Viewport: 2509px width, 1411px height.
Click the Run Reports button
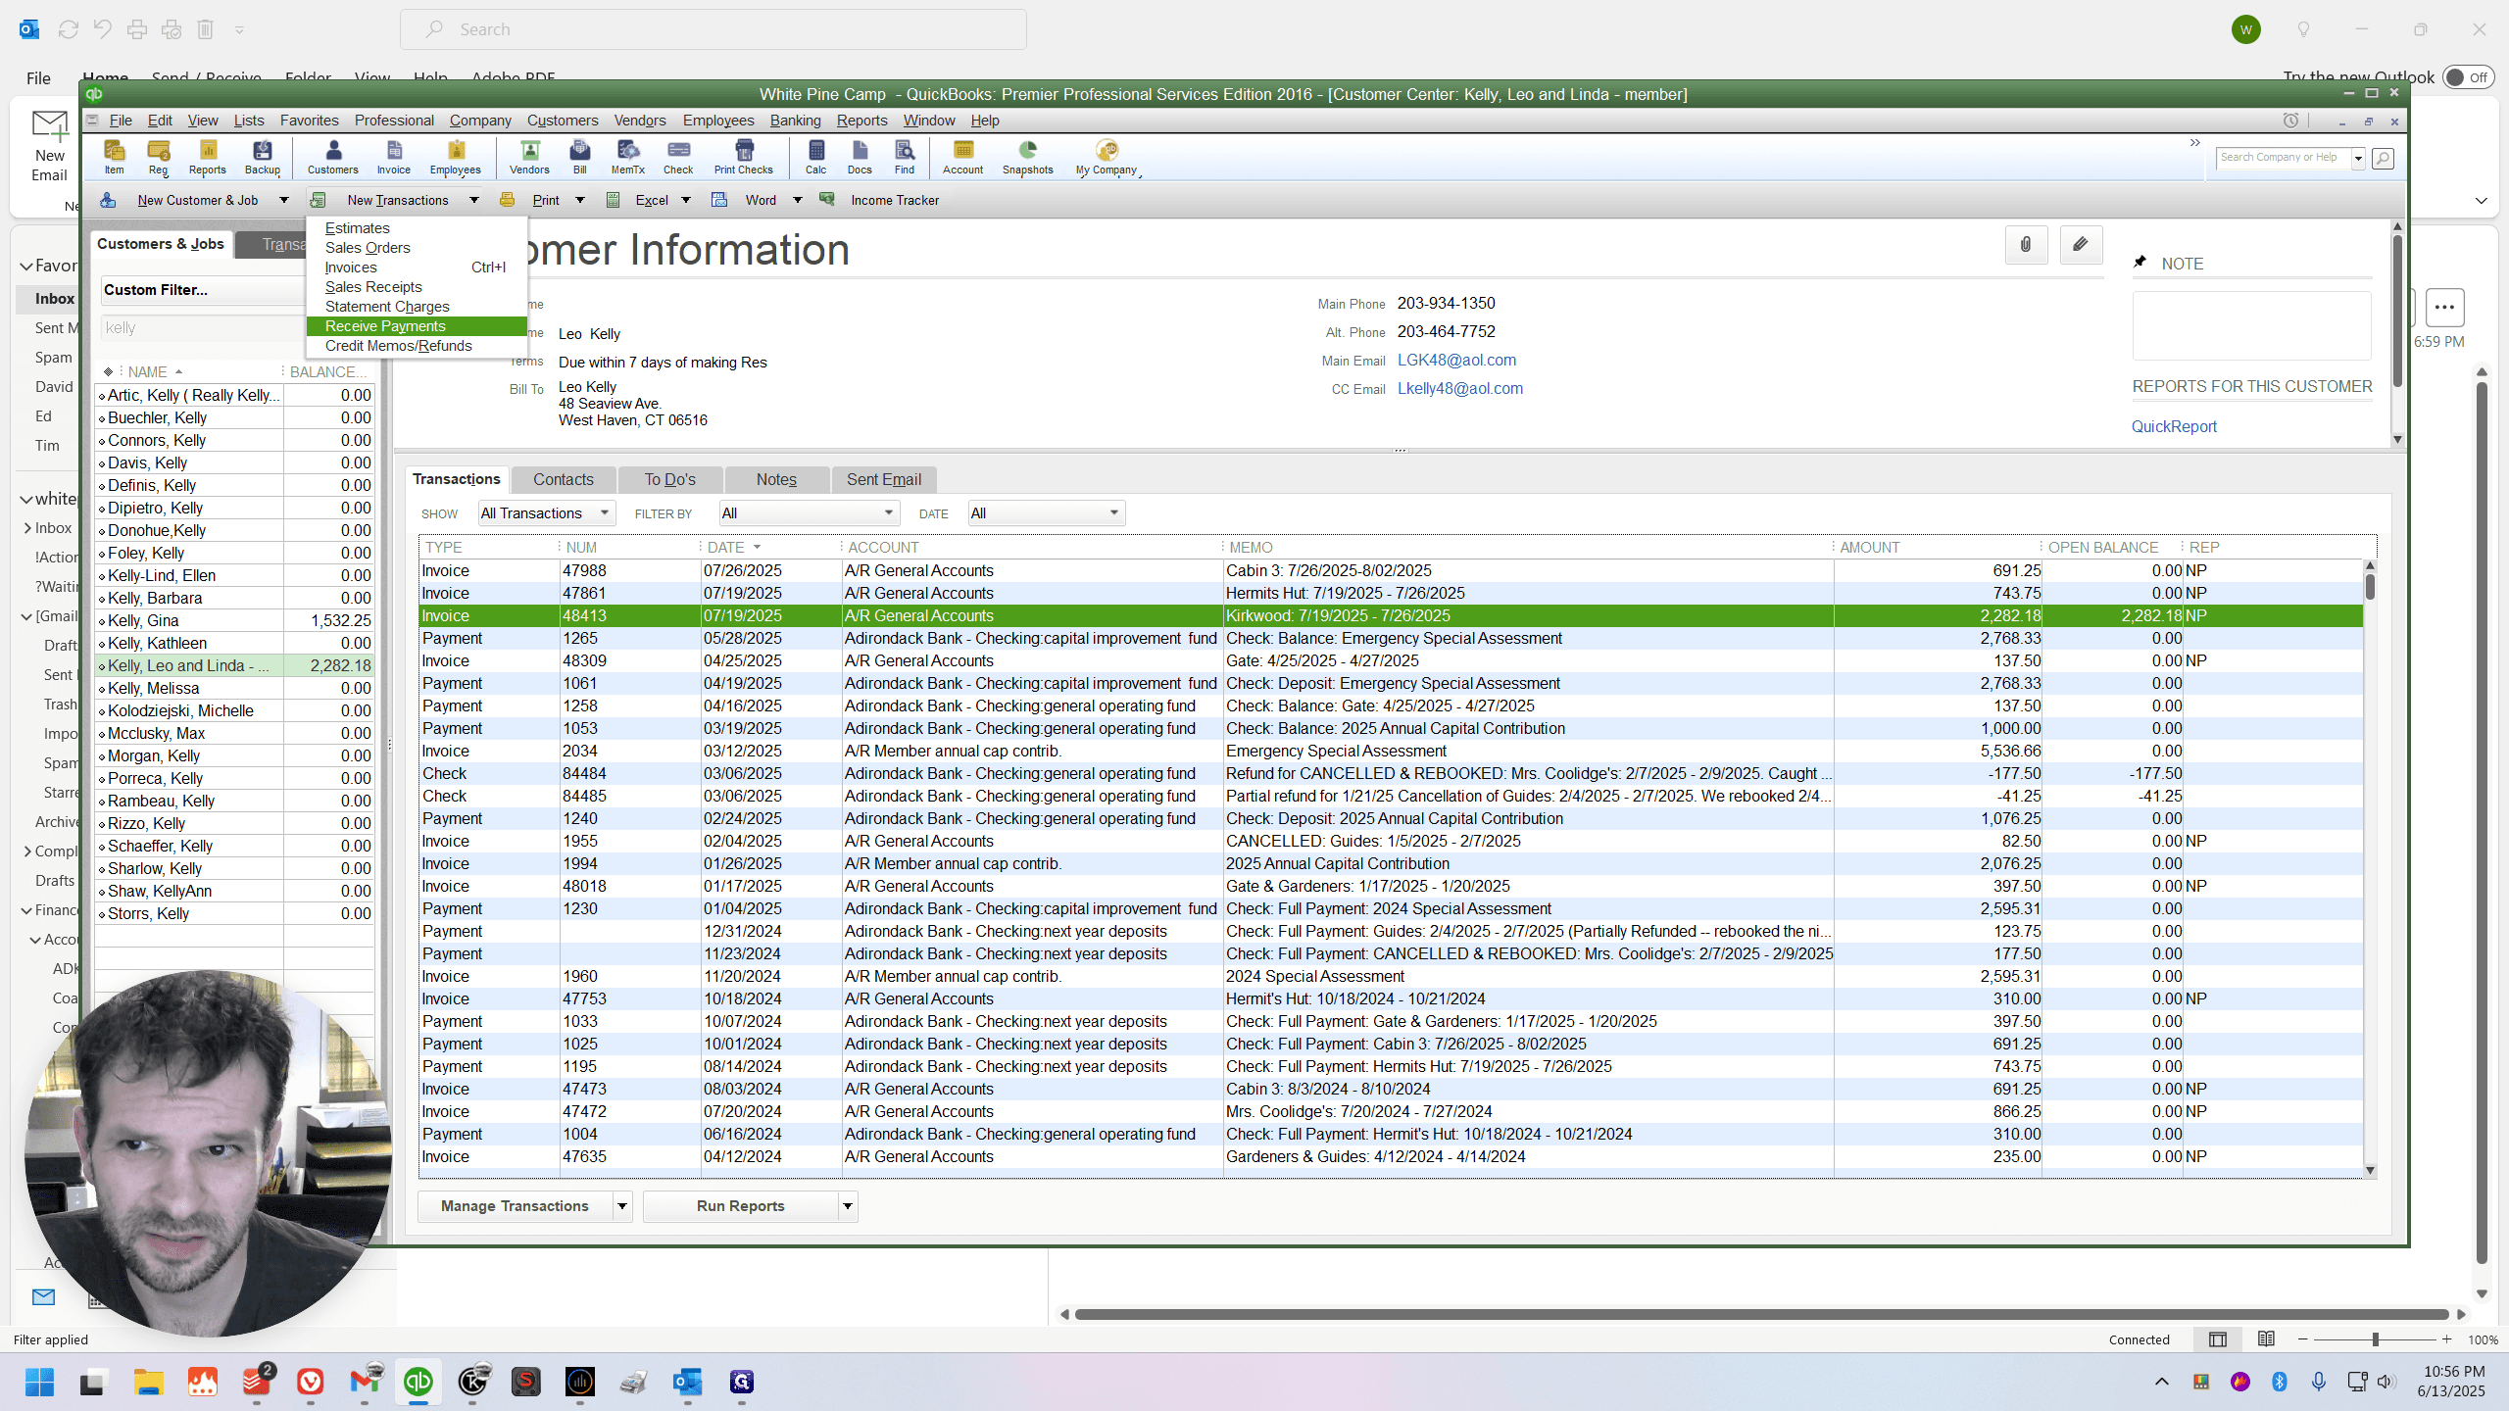click(741, 1206)
